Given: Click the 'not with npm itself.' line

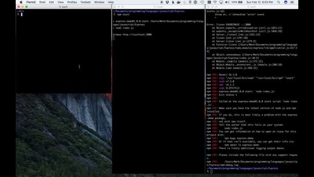Looking at the screenshot, I should (227, 121).
